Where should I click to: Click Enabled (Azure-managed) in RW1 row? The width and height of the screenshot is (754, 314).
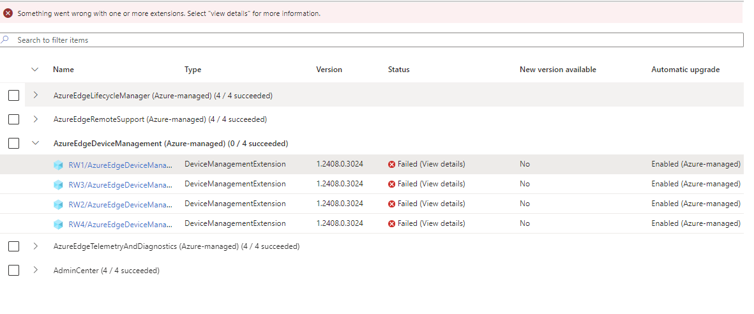click(x=696, y=164)
